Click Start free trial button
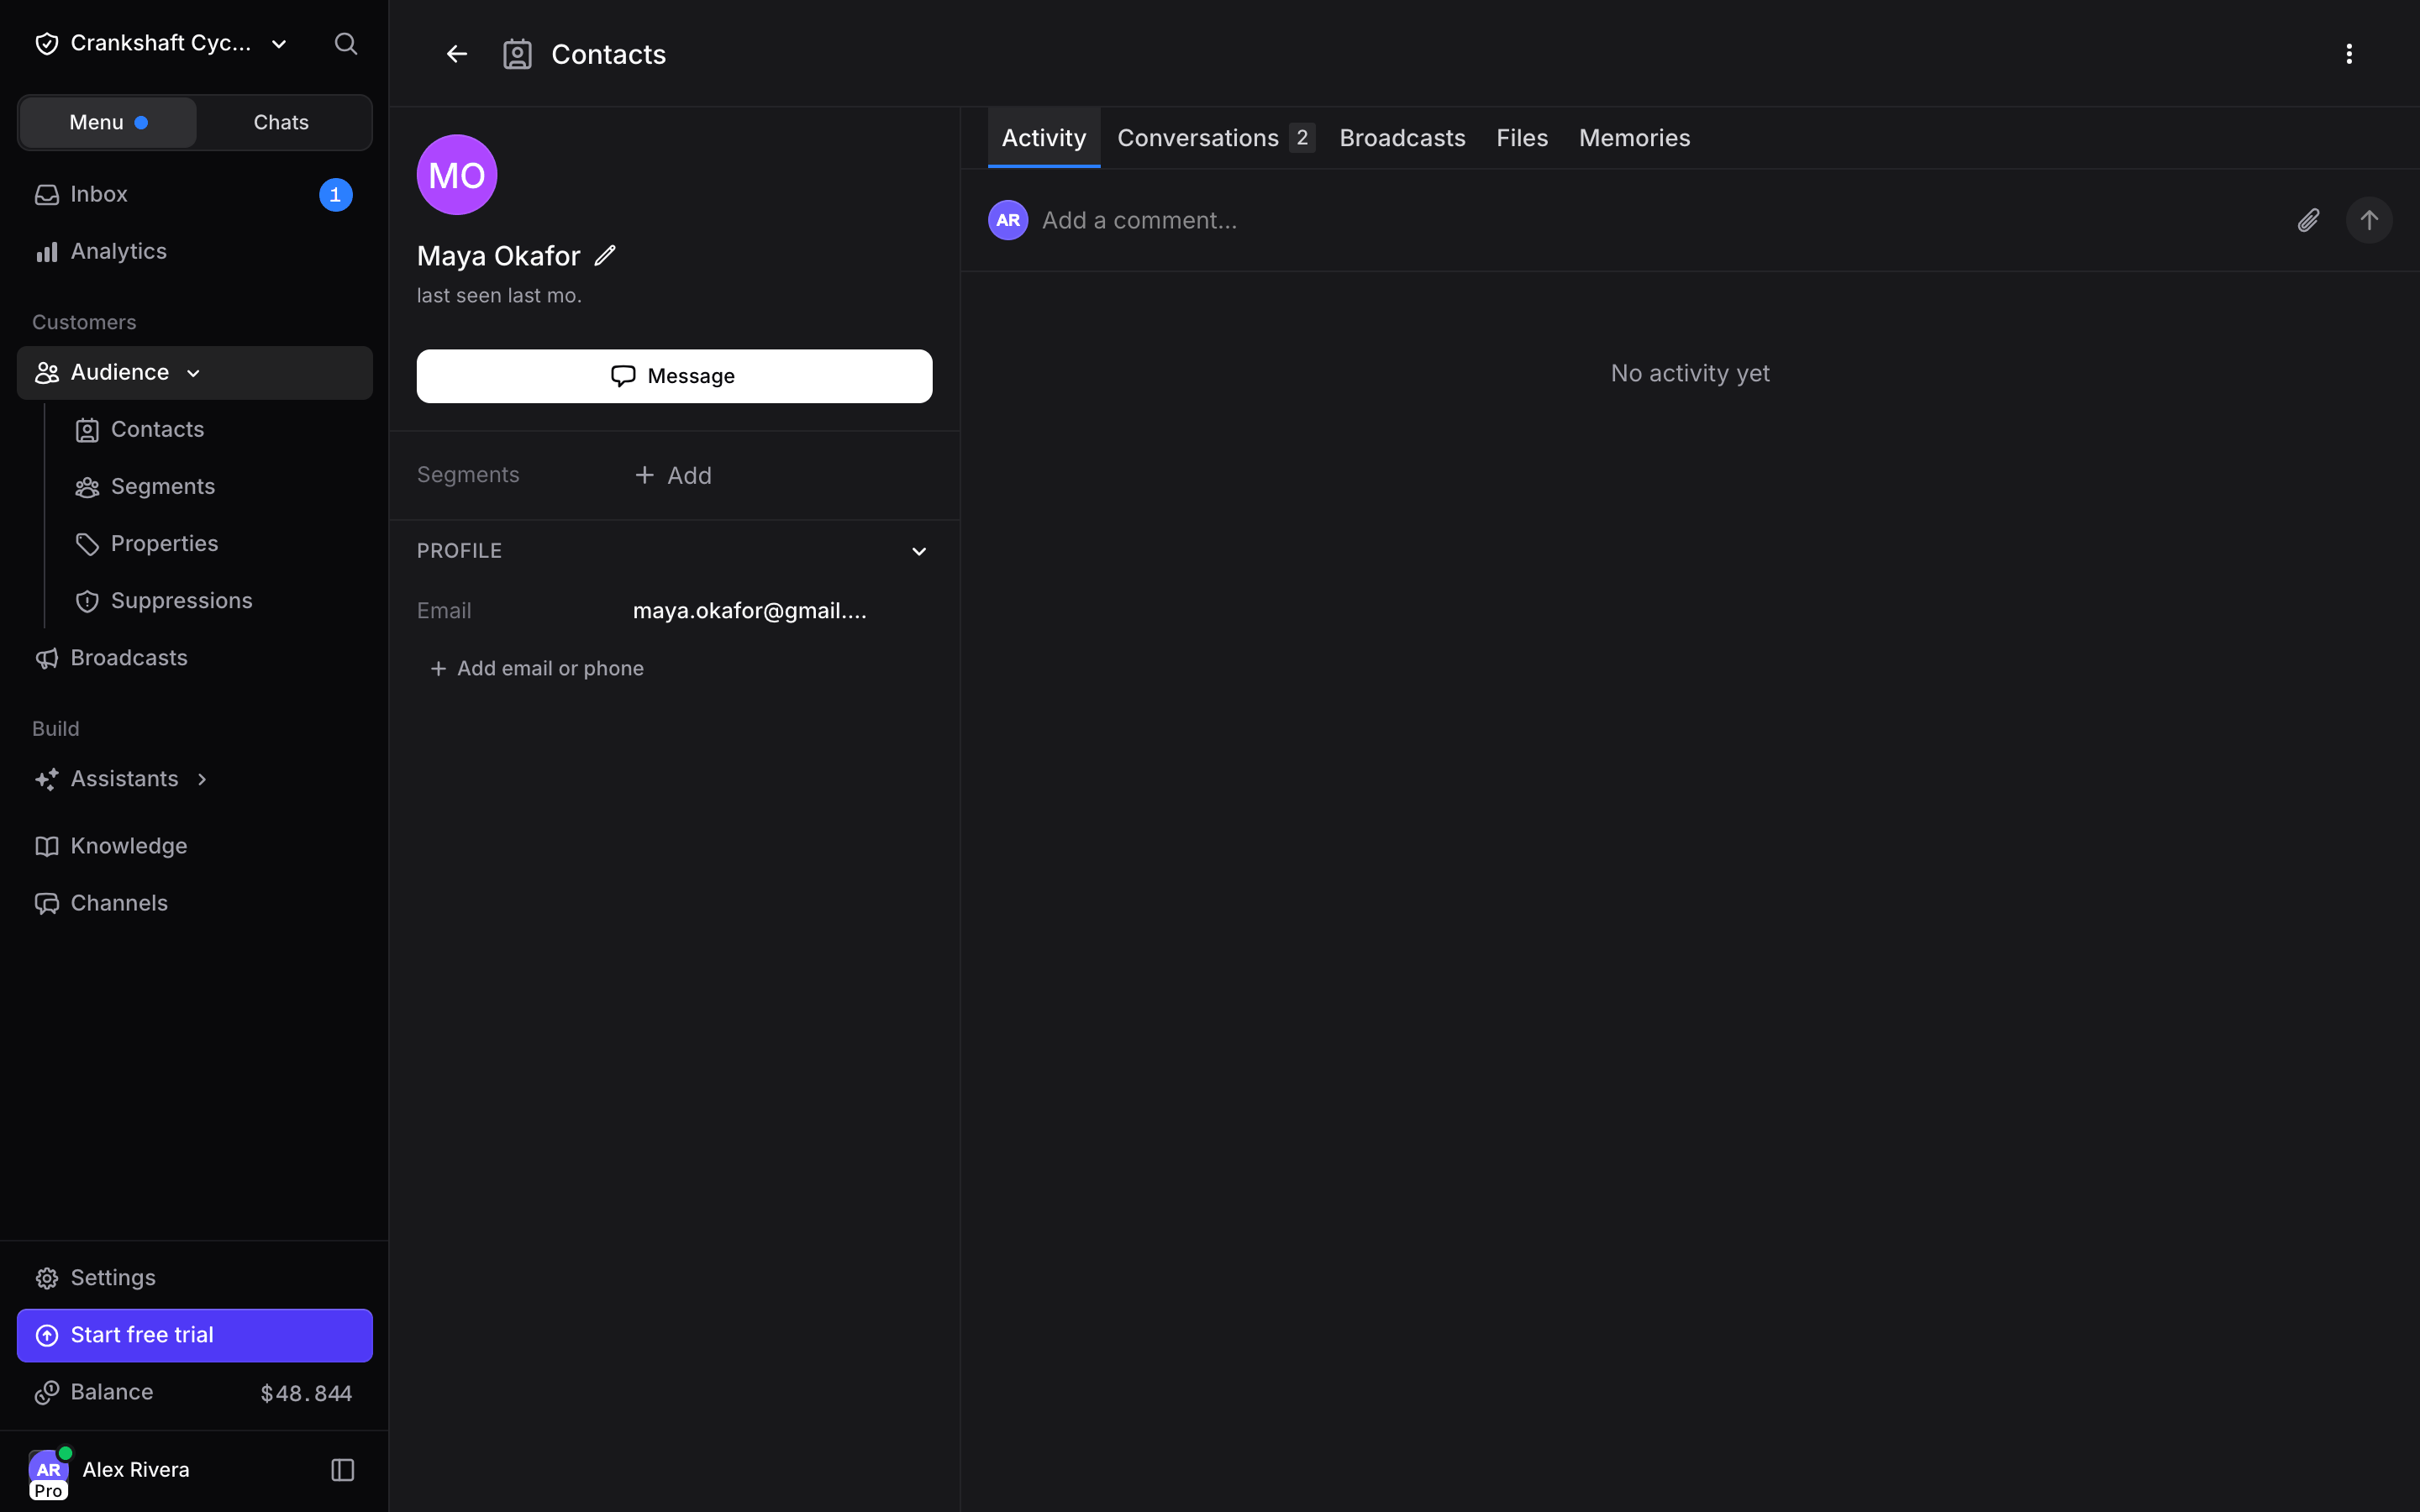 pyautogui.click(x=195, y=1335)
